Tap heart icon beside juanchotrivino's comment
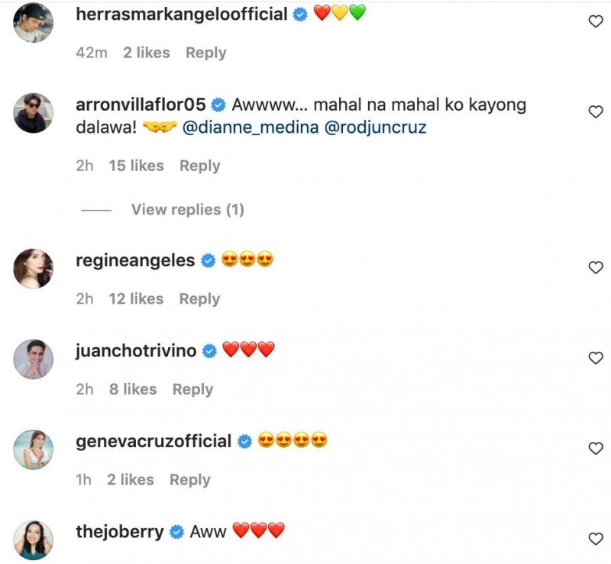 coord(596,358)
